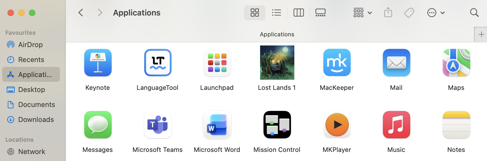Open Recents in the sidebar
The image size is (487, 161).
(x=31, y=60)
